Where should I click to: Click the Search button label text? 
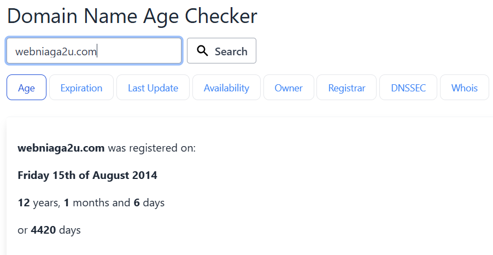[231, 51]
